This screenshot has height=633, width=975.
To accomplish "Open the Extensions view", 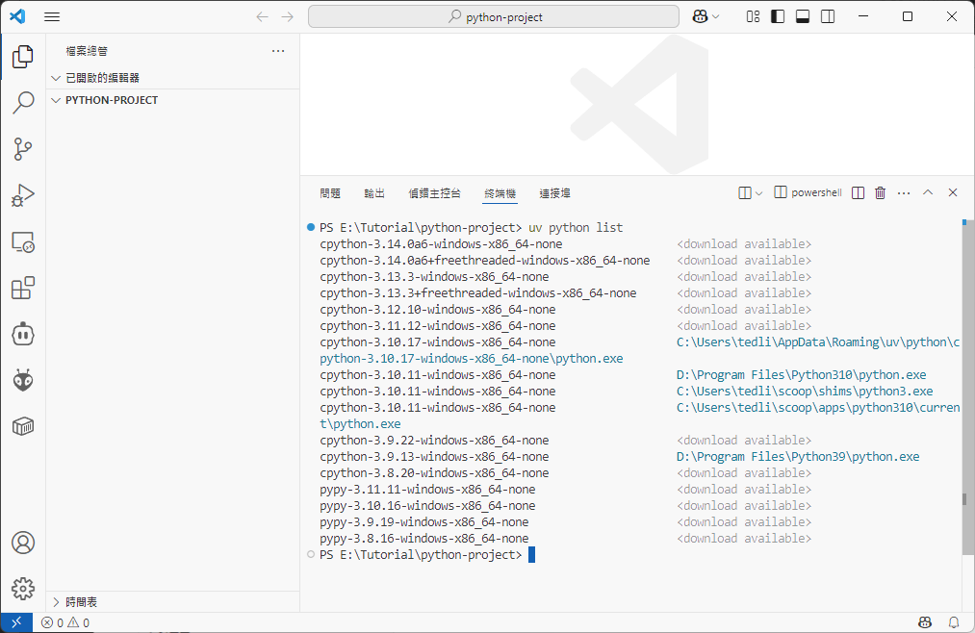I will coord(23,288).
